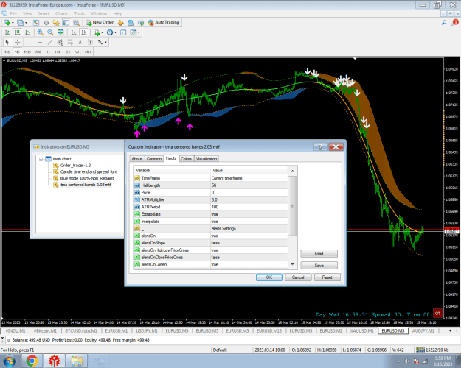Toggle chart auto scroll to the end
Image resolution: width=461 pixels, height=368 pixels.
pos(74,32)
